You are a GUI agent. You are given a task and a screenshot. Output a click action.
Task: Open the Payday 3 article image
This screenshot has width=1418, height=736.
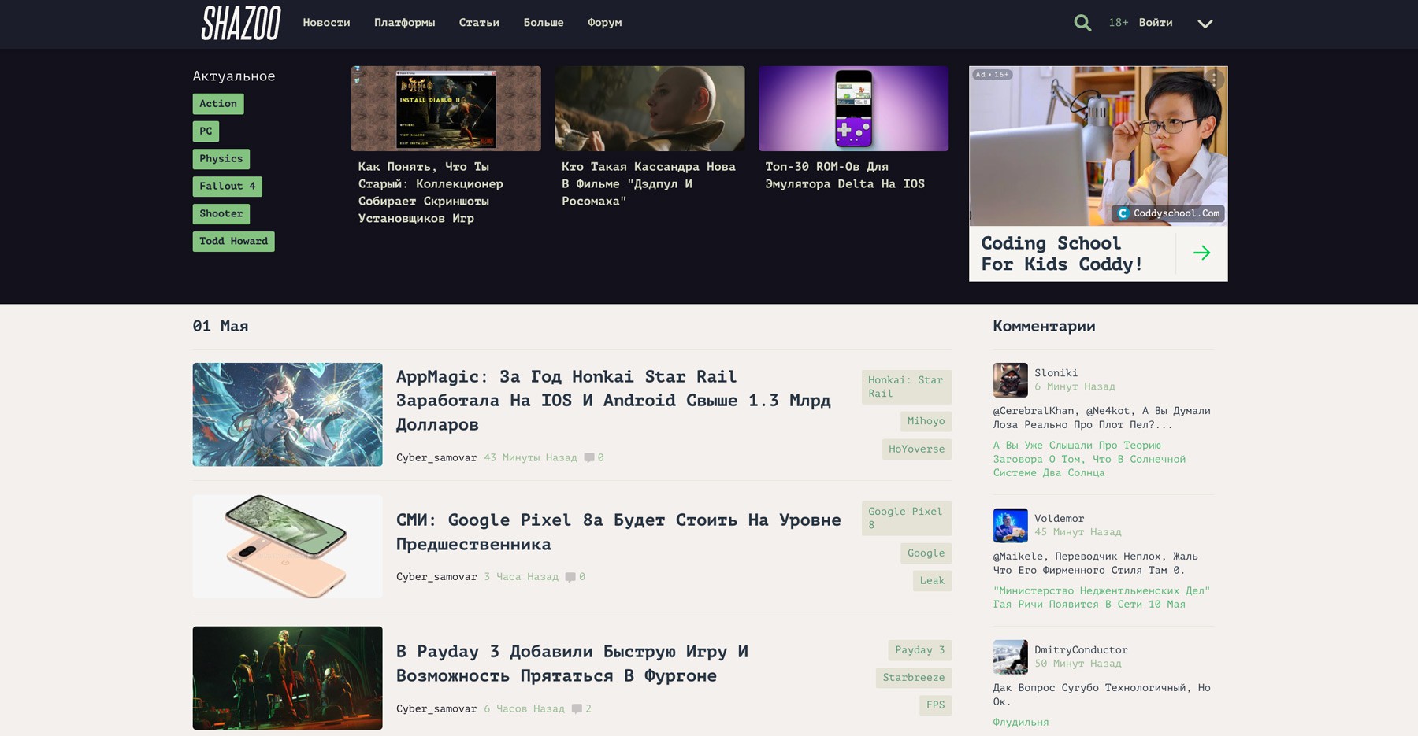[288, 678]
